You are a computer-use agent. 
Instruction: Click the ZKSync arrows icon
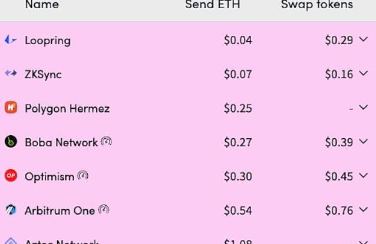[11, 74]
